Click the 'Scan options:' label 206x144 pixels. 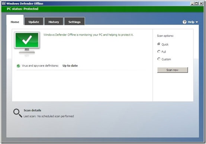click(x=165, y=36)
